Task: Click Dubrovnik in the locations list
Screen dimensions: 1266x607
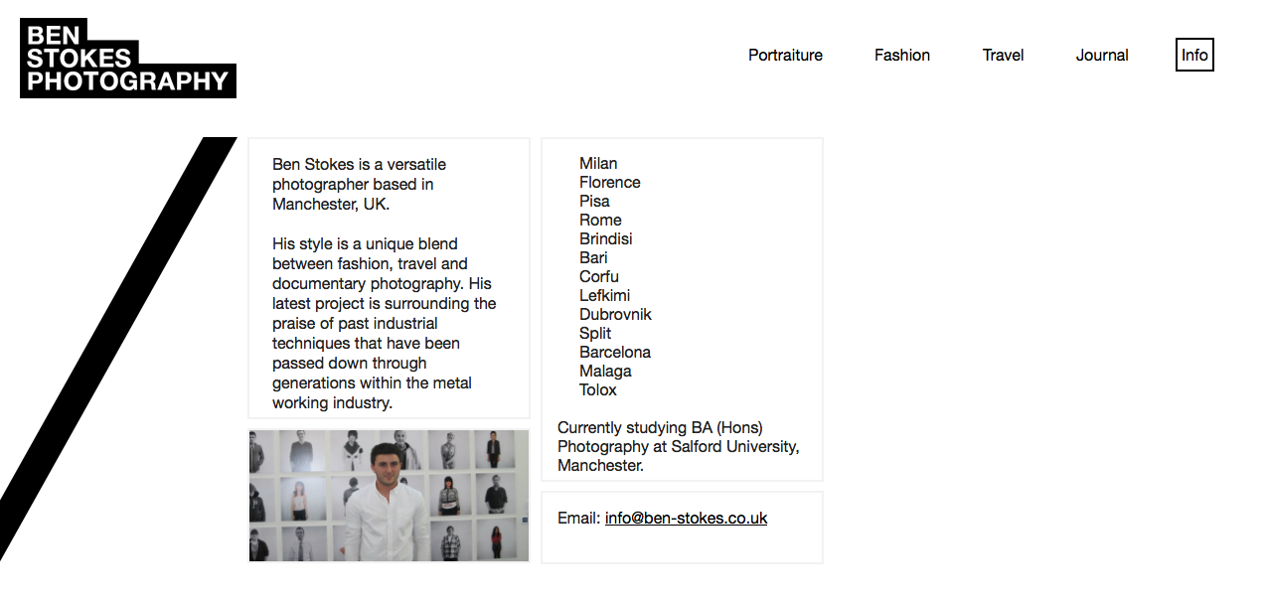Action: click(x=615, y=315)
